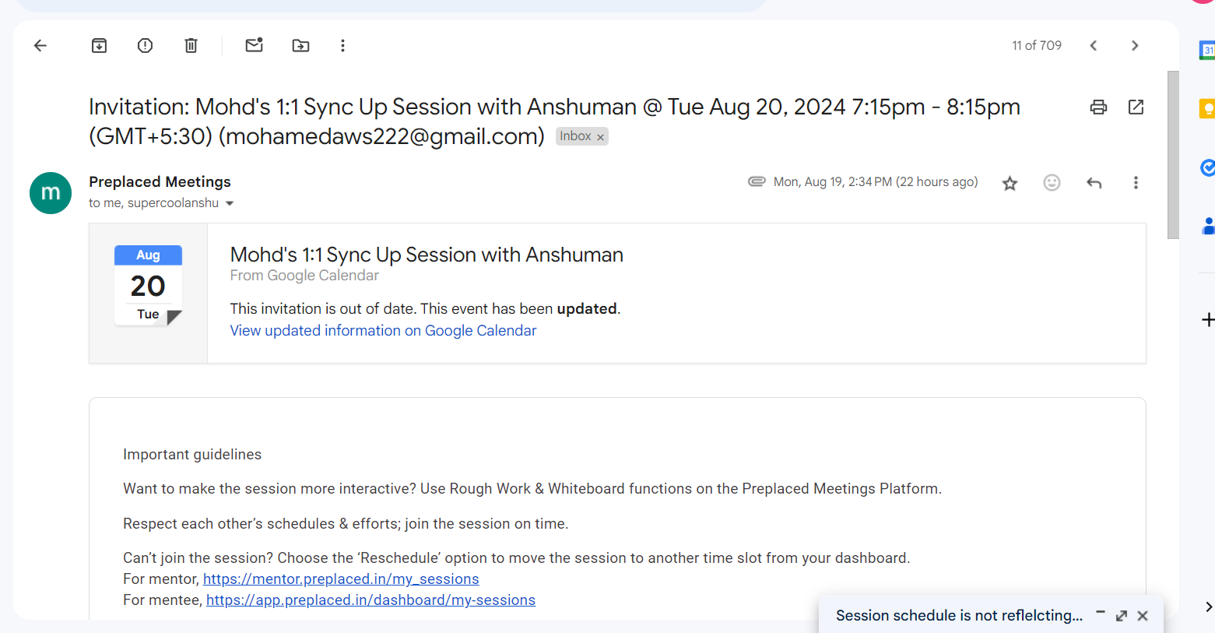Viewport: 1215px width, 633px height.
Task: Go back to the inbox list
Action: pos(40,46)
